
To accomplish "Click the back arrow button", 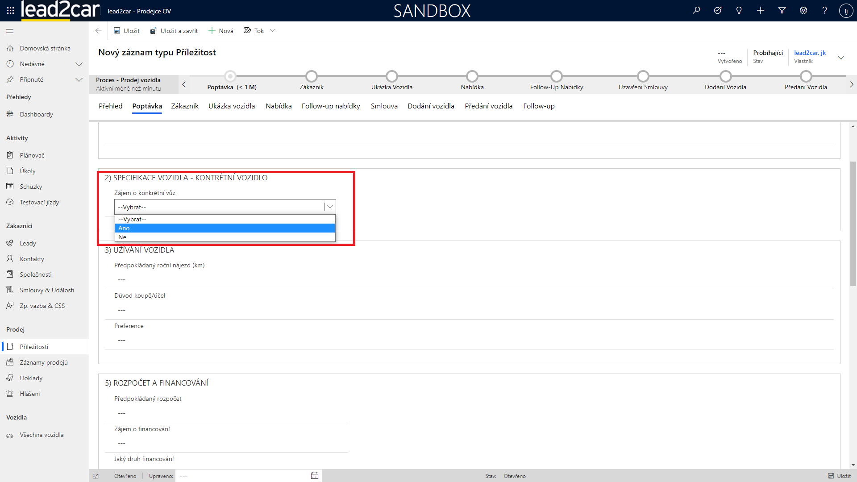I will click(98, 31).
